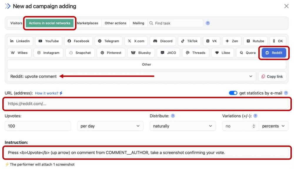
Task: Choose the Instagram network button
Action: tap(49, 53)
